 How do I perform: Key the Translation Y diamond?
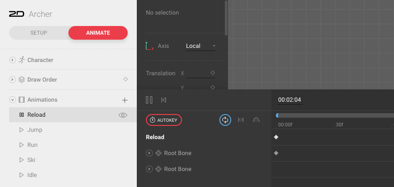[x=213, y=87]
